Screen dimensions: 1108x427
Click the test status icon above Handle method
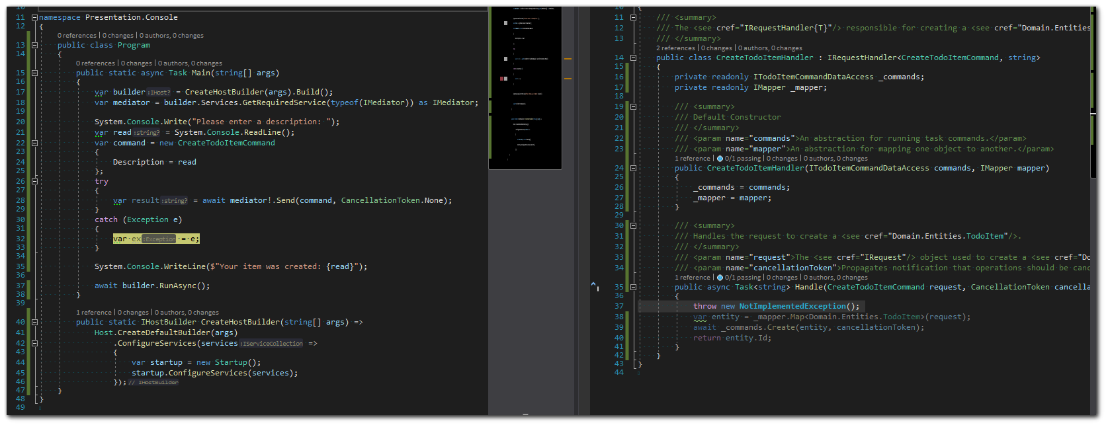pyautogui.click(x=720, y=278)
